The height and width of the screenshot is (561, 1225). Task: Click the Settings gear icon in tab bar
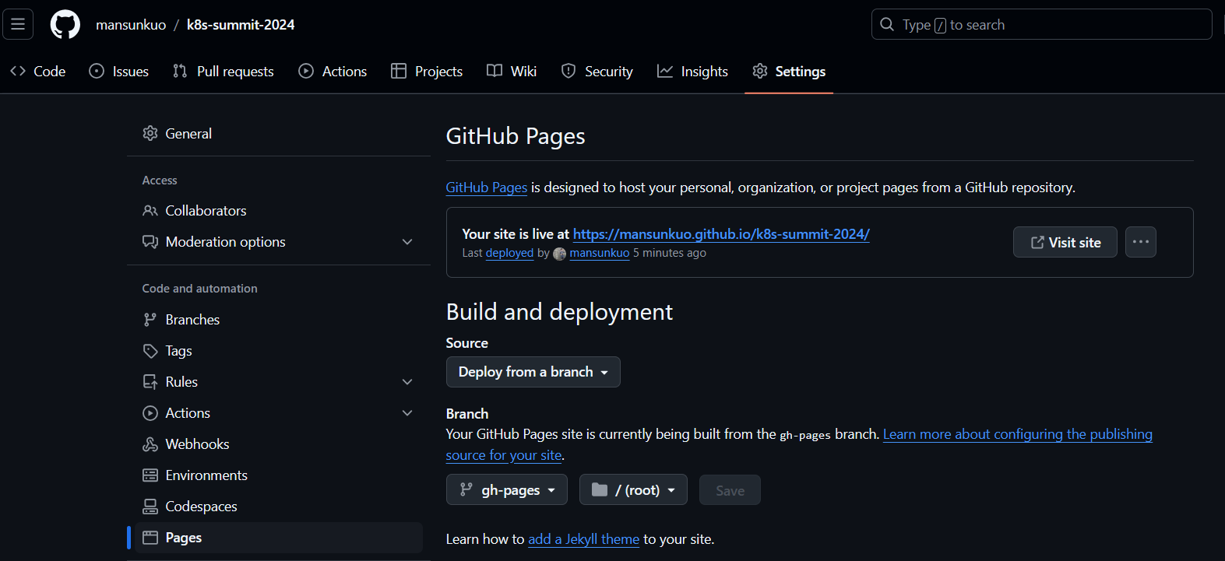[x=760, y=71]
